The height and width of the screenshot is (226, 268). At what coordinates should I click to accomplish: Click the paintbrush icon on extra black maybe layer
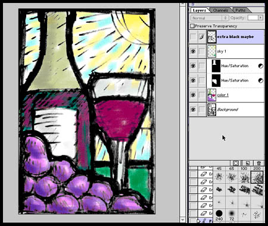point(202,37)
